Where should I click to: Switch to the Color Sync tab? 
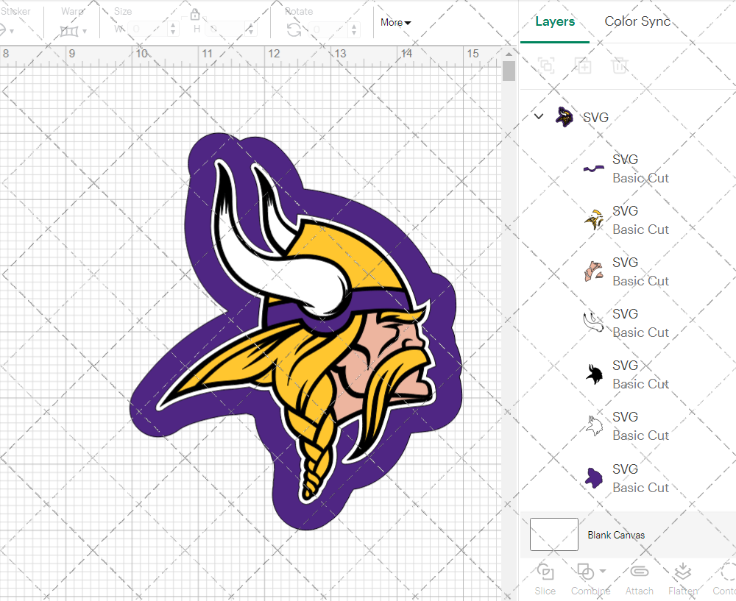tap(637, 21)
